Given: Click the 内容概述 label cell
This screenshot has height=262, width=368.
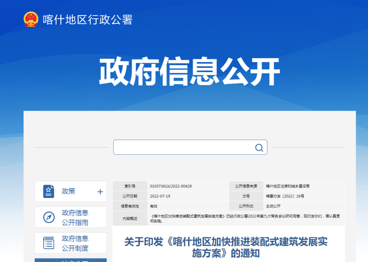Looking at the screenshot, I should (130, 219).
